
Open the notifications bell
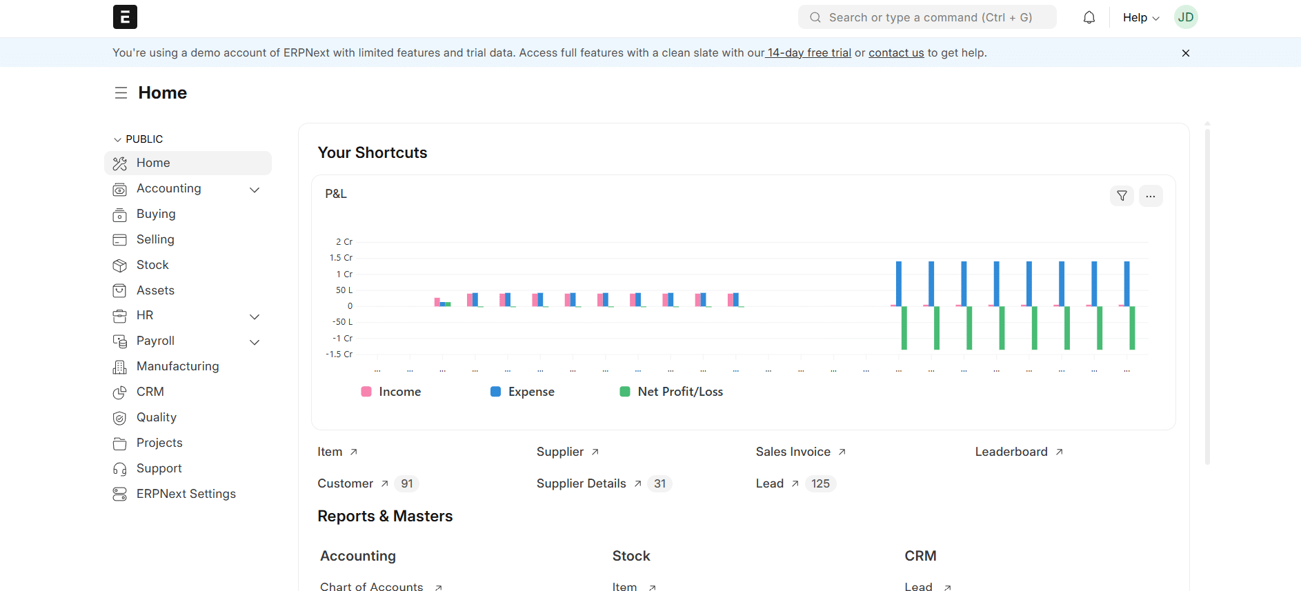[1089, 17]
